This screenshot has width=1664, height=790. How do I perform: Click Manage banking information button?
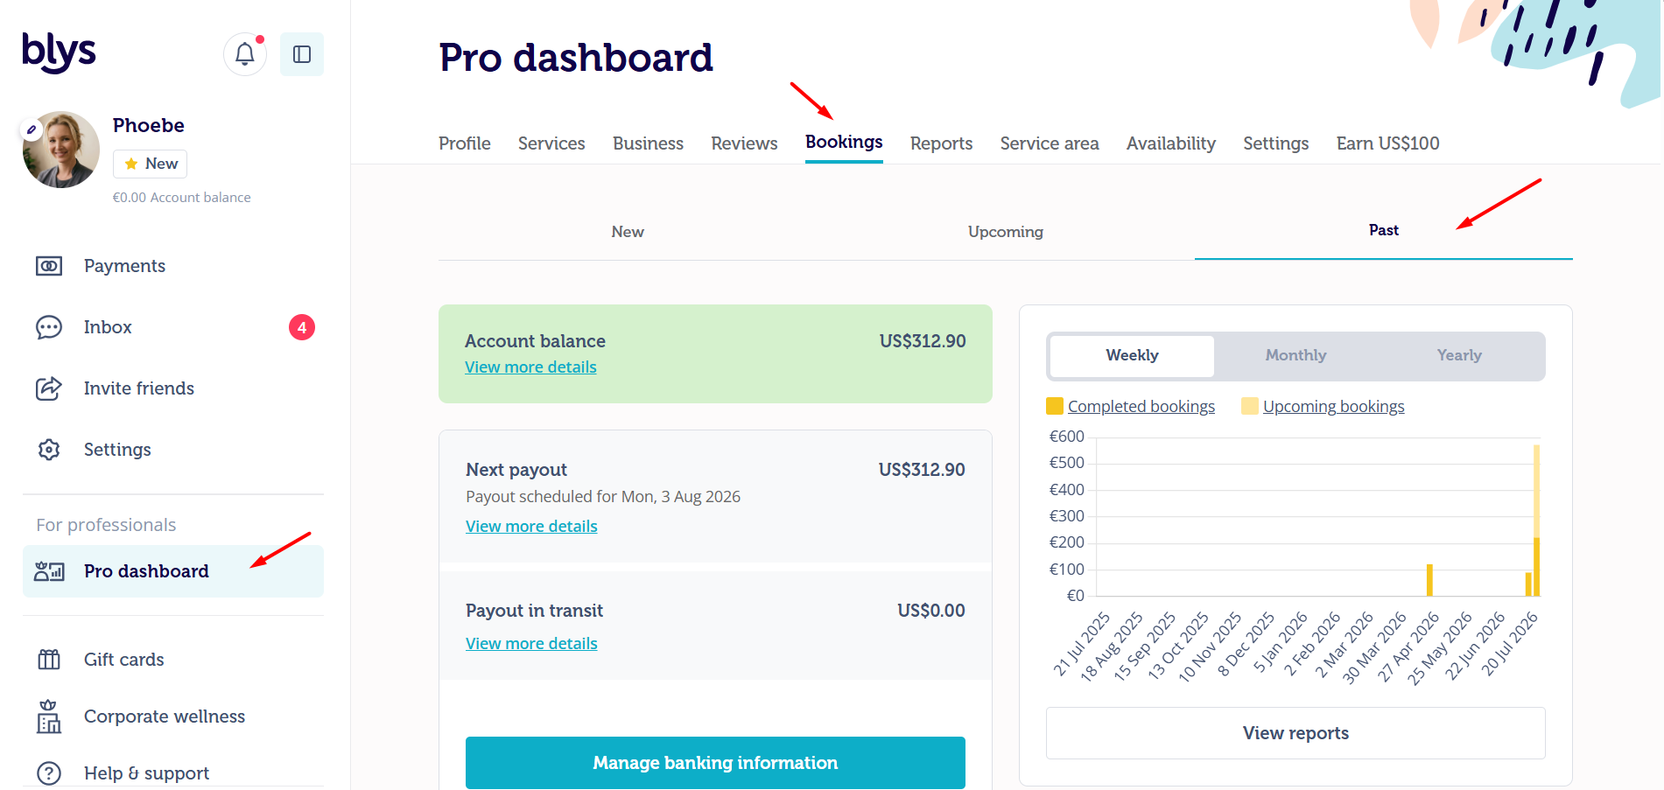pos(715,763)
